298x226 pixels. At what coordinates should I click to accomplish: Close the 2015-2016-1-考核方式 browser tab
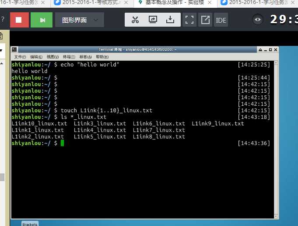point(126,3)
